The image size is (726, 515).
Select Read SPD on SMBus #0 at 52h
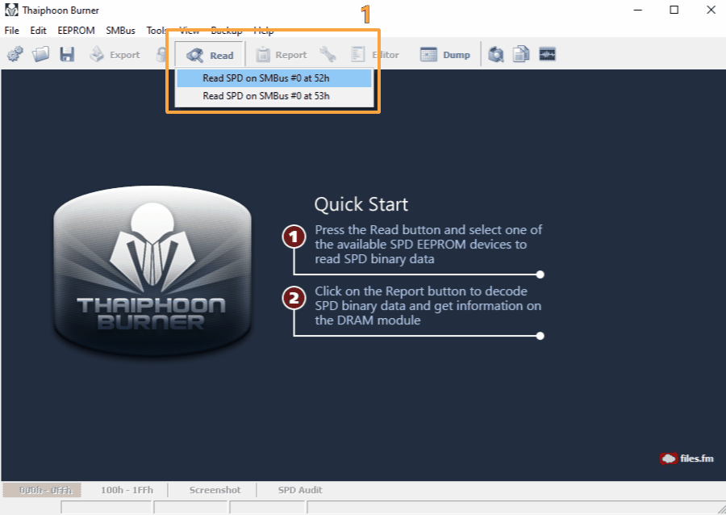pyautogui.click(x=274, y=78)
